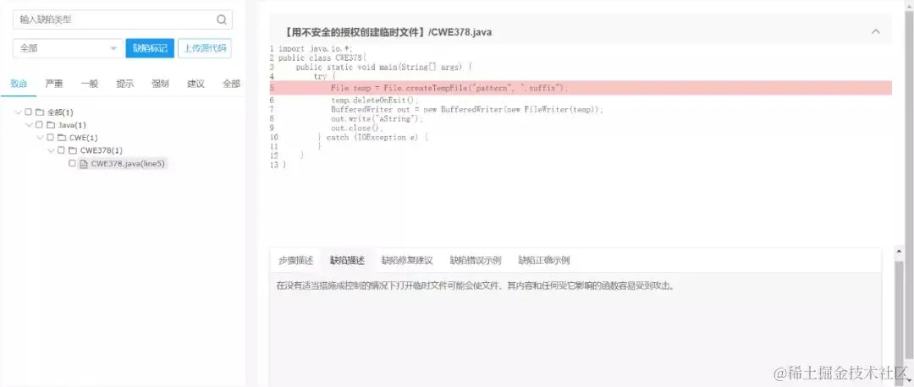Open the 全部 dropdown selector
Screen dimensions: 914x387
click(x=69, y=48)
